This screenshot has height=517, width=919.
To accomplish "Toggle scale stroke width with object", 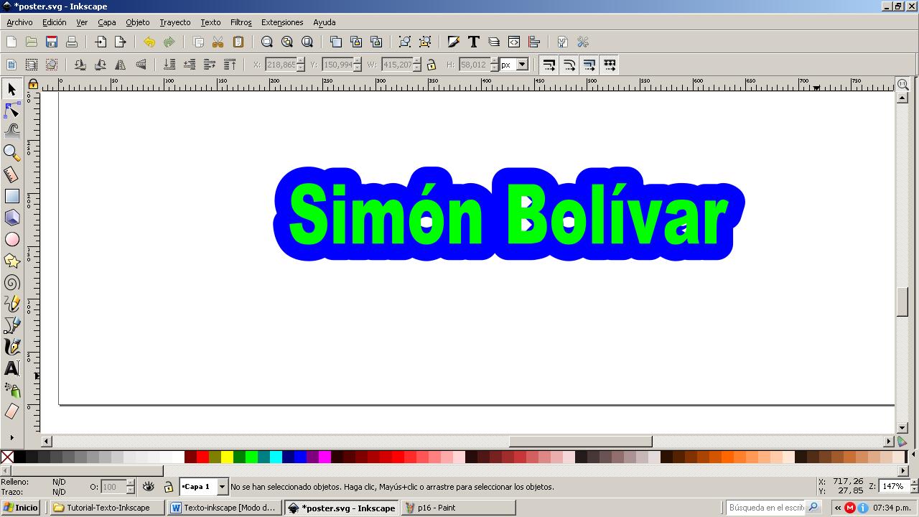I will (x=549, y=65).
